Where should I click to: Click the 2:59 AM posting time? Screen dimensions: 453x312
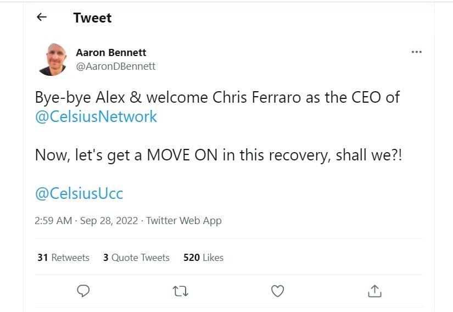[53, 221]
